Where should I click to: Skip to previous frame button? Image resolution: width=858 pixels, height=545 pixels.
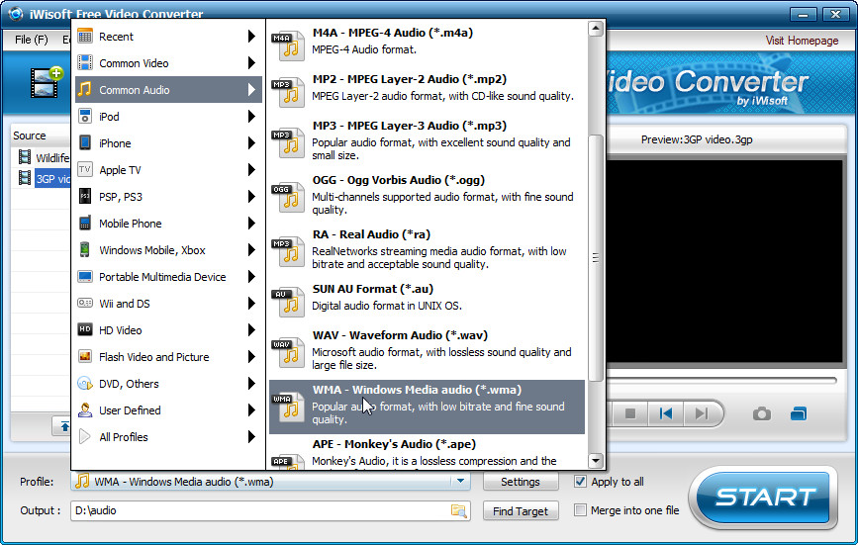pos(665,413)
